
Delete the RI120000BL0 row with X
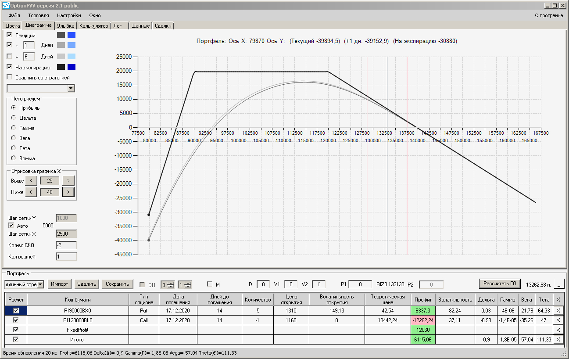558,320
